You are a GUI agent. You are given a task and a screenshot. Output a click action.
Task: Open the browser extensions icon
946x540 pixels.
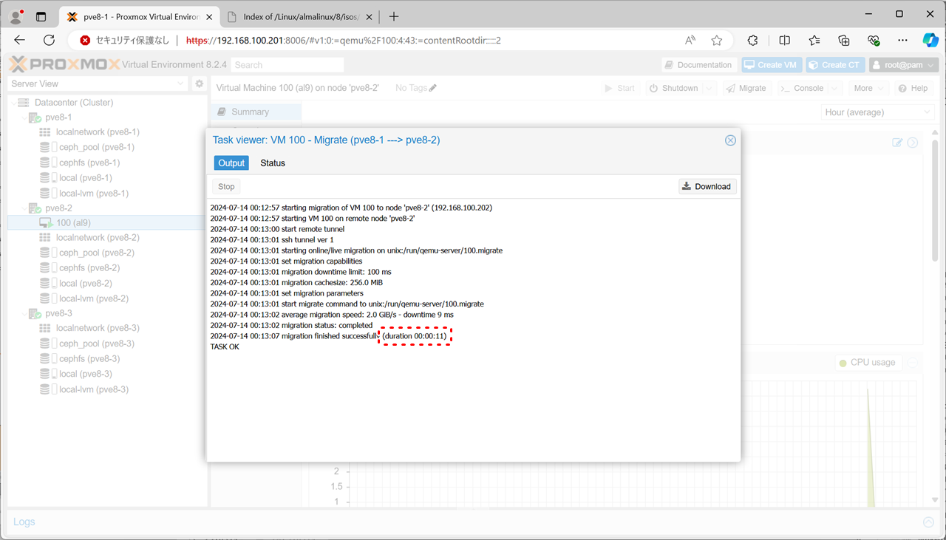(x=753, y=41)
